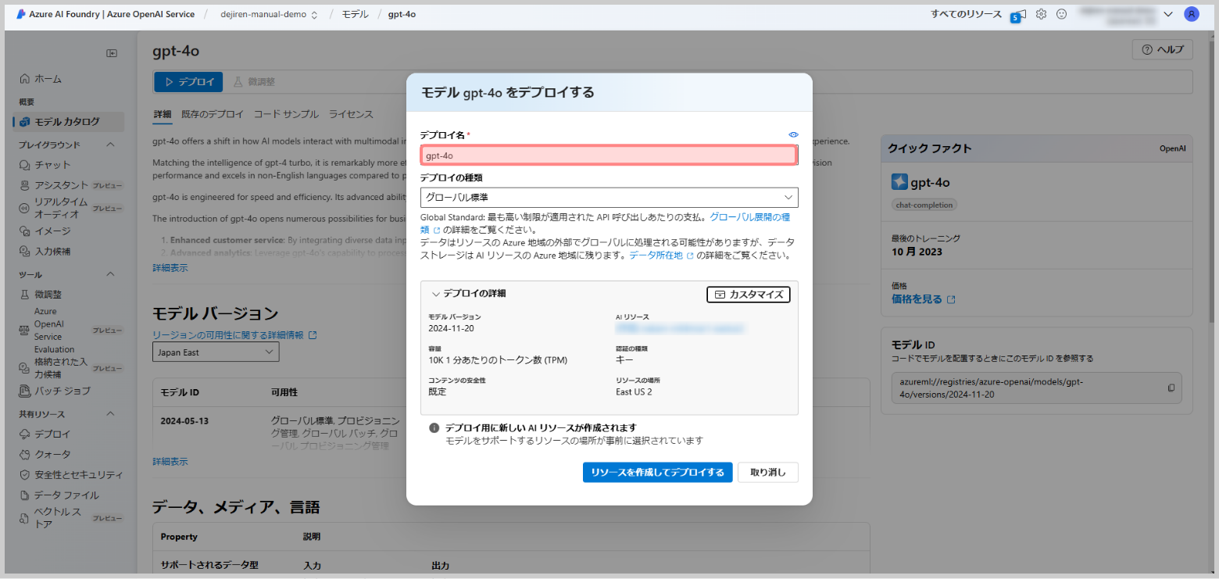This screenshot has height=579, width=1219.
Task: Open 微調整 under ツール in sidebar
Action: tap(48, 295)
